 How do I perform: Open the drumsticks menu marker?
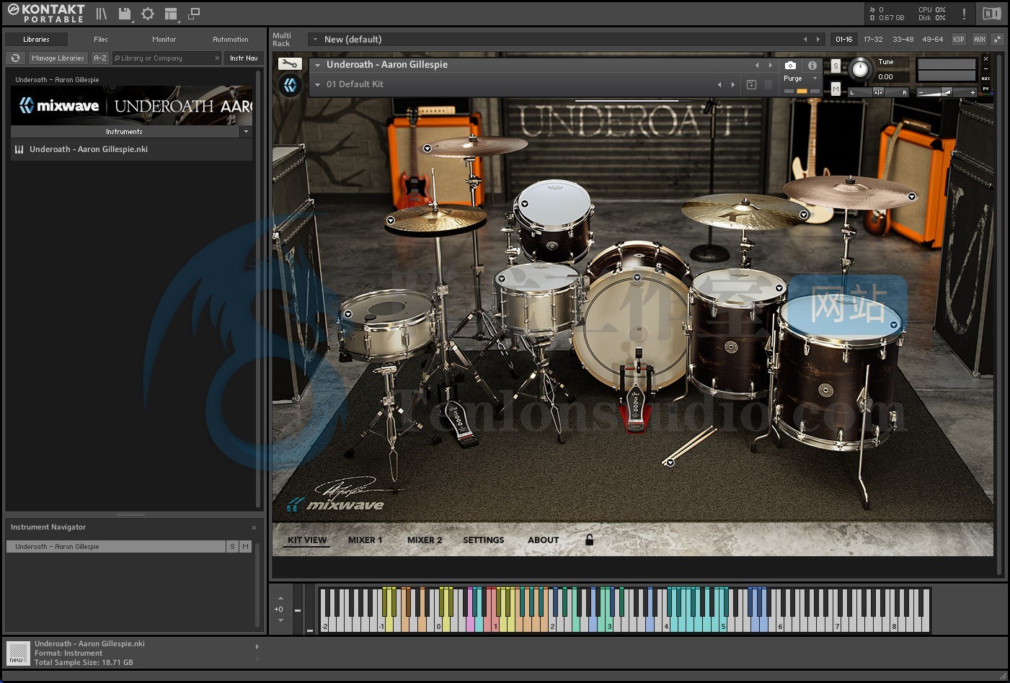point(670,463)
